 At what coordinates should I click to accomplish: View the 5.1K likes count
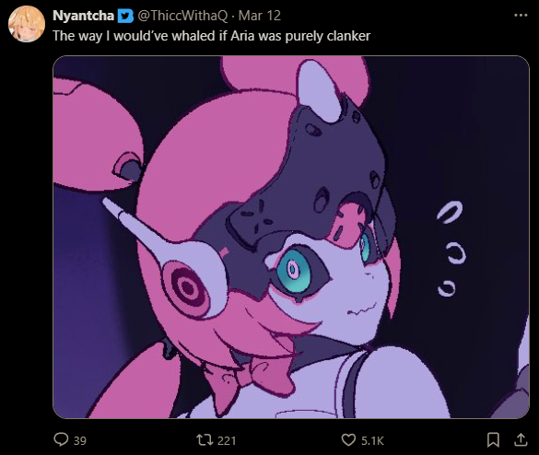(x=372, y=440)
